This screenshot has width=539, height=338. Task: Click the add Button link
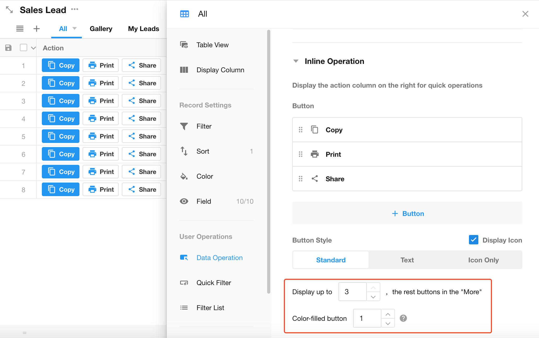pyautogui.click(x=407, y=213)
